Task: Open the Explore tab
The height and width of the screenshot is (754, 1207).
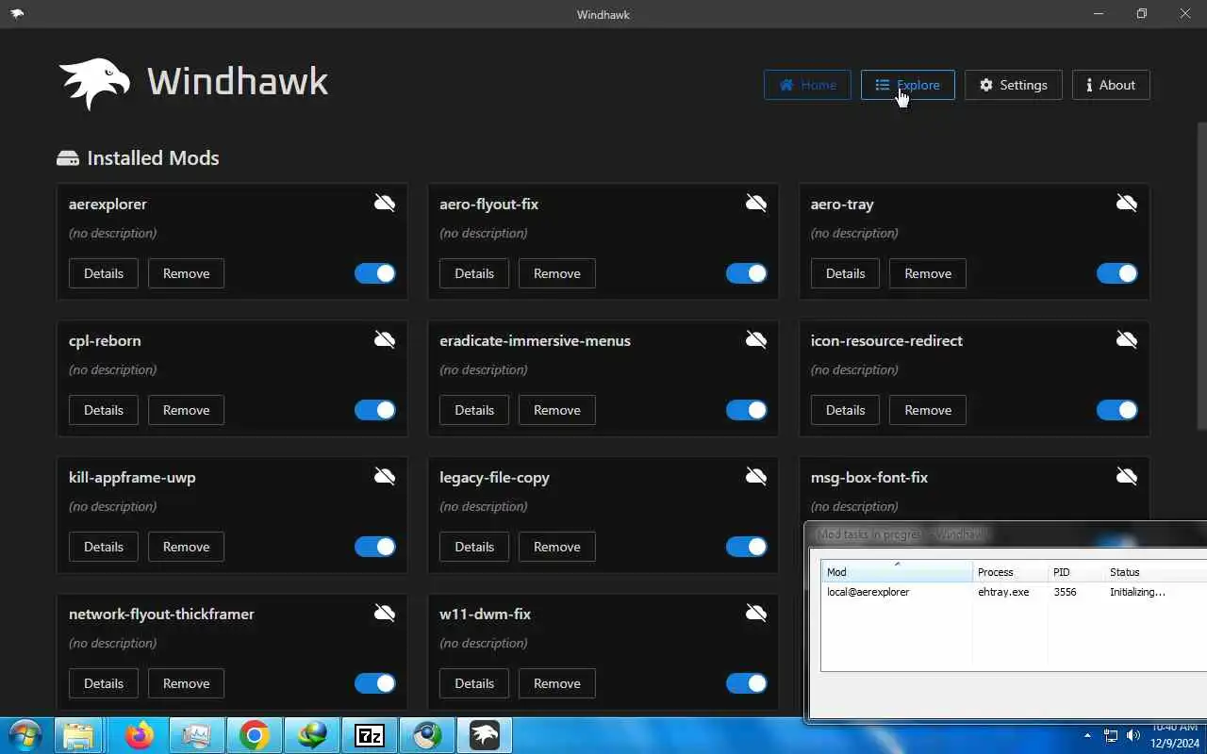Action: click(907, 85)
